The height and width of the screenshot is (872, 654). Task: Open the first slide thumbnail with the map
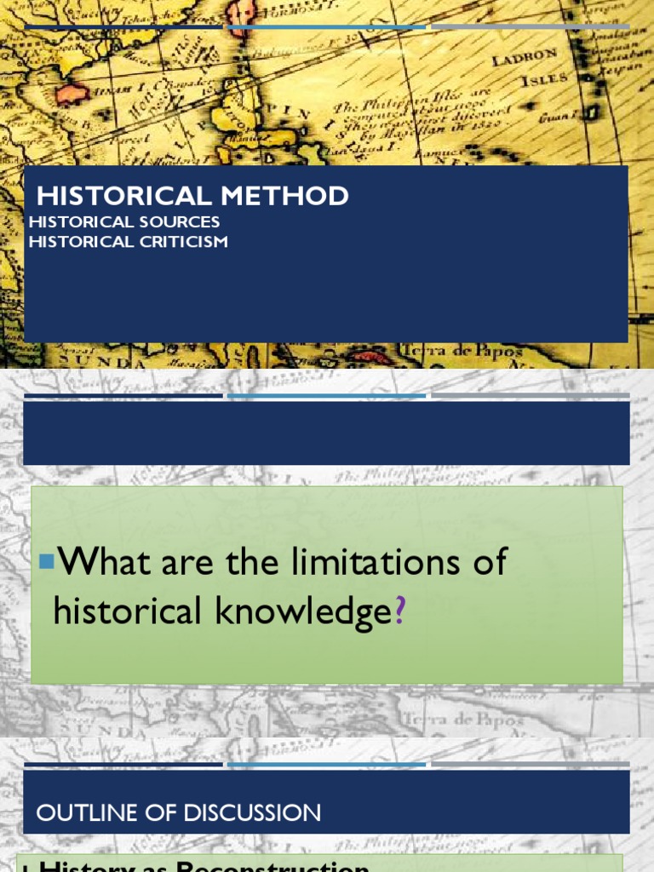click(327, 184)
